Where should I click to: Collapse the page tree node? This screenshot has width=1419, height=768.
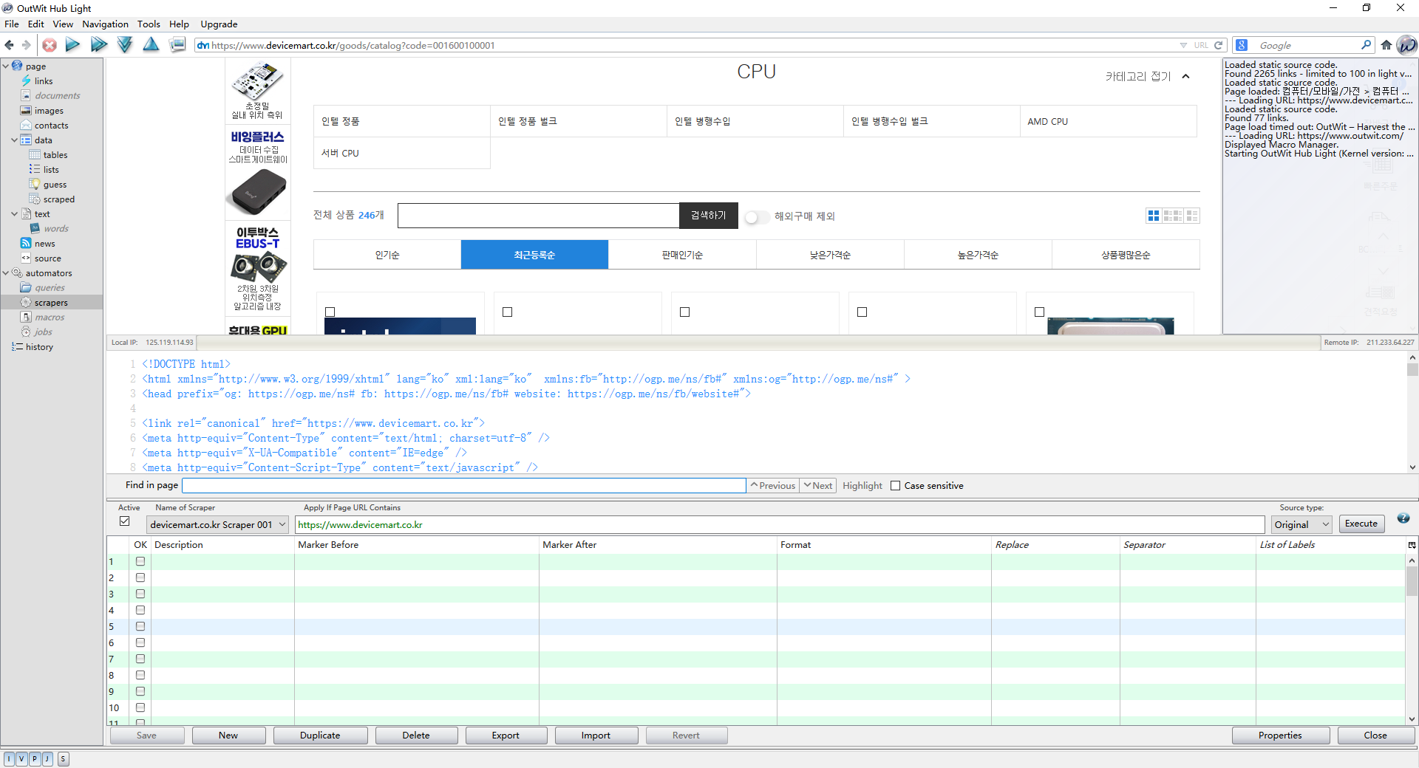point(6,66)
